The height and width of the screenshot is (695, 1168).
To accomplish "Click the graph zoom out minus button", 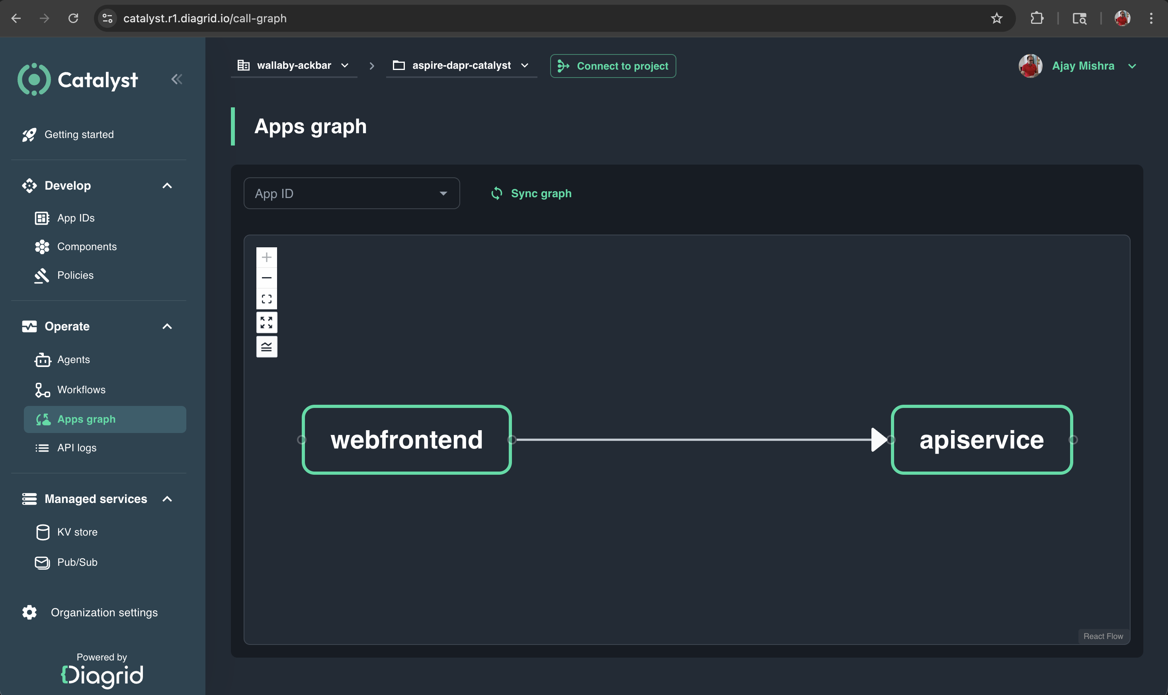I will 266,278.
